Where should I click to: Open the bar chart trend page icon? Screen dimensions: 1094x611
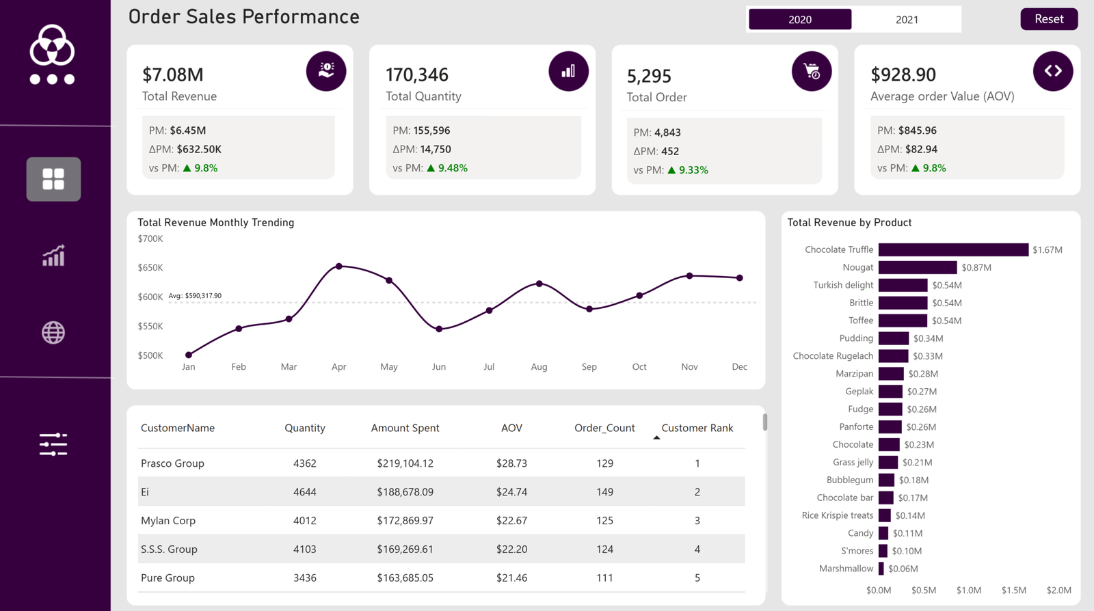click(53, 256)
